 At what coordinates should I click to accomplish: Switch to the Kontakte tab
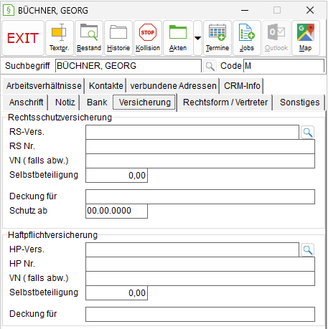pos(106,86)
